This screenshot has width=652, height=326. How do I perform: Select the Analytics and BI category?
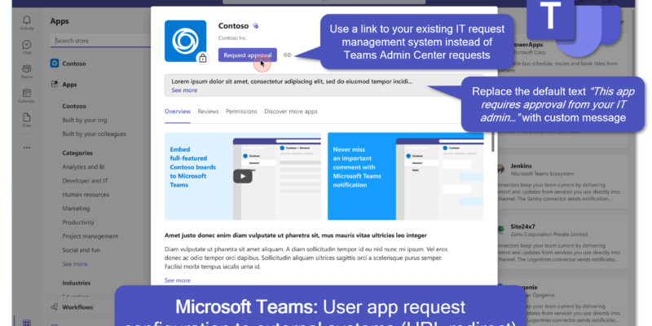coord(87,167)
